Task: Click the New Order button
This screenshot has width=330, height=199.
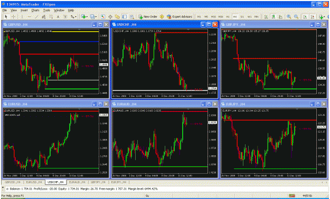Action: [148, 17]
